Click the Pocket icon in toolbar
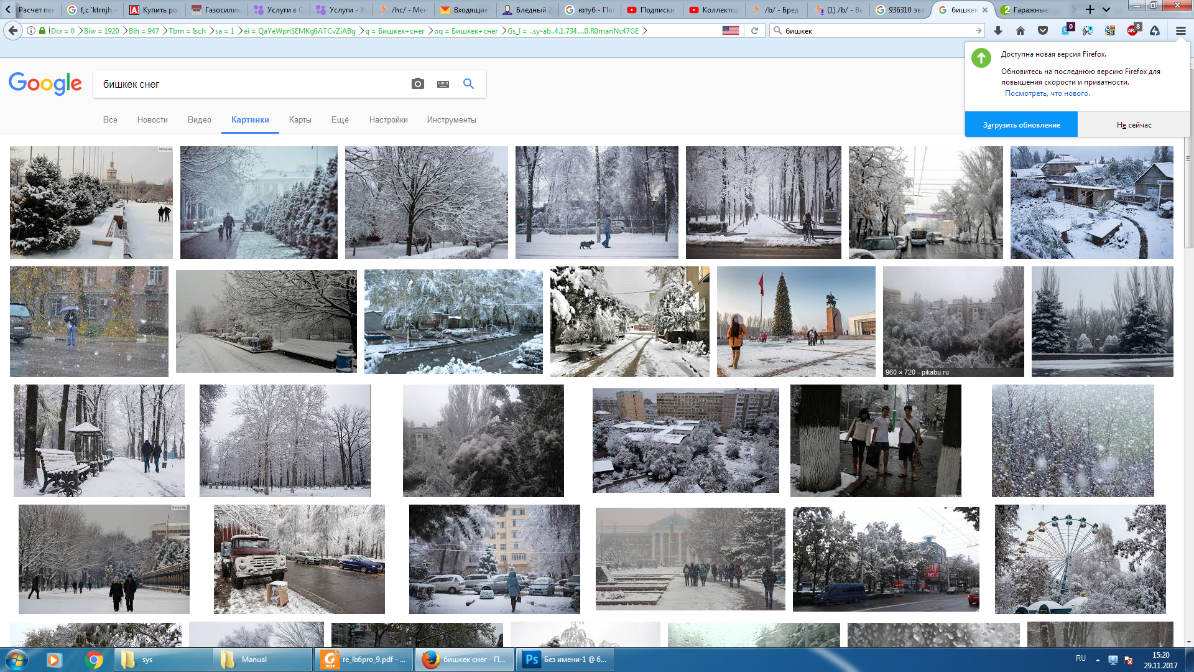The height and width of the screenshot is (672, 1194). (1043, 30)
